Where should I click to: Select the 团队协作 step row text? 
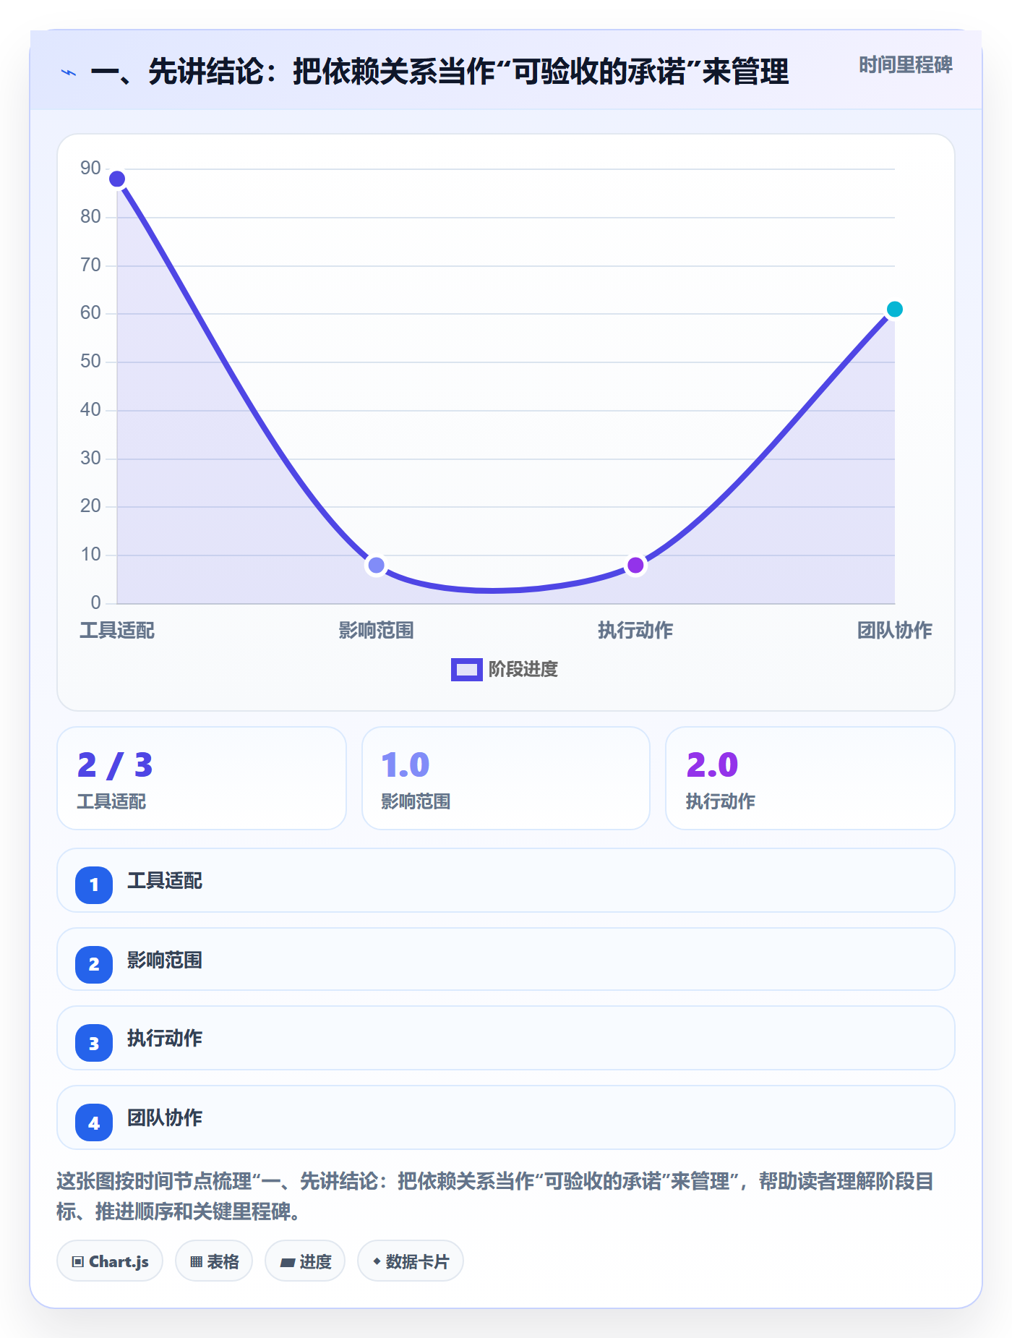click(165, 1118)
